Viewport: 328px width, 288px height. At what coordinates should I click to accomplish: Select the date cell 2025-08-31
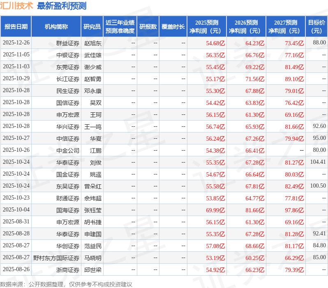pyautogui.click(x=16, y=222)
